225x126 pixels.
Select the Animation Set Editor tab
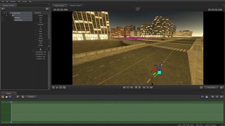[x=8, y=6]
